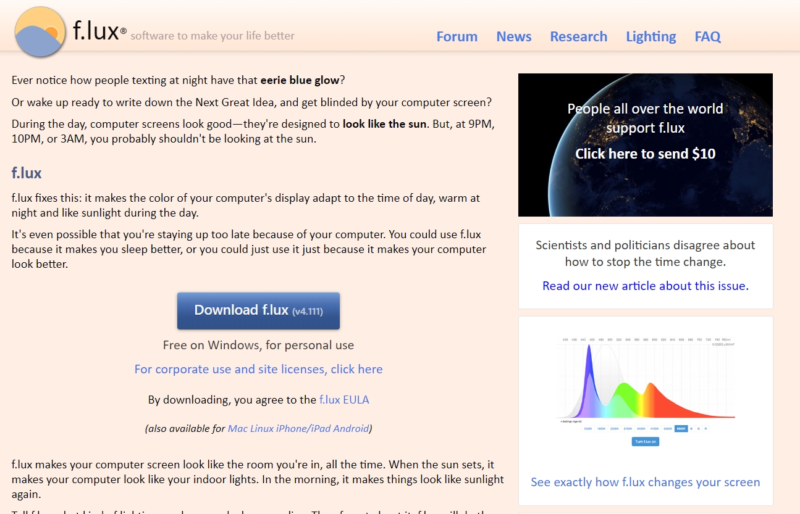
Task: Read our new article about this issue
Action: coord(645,286)
